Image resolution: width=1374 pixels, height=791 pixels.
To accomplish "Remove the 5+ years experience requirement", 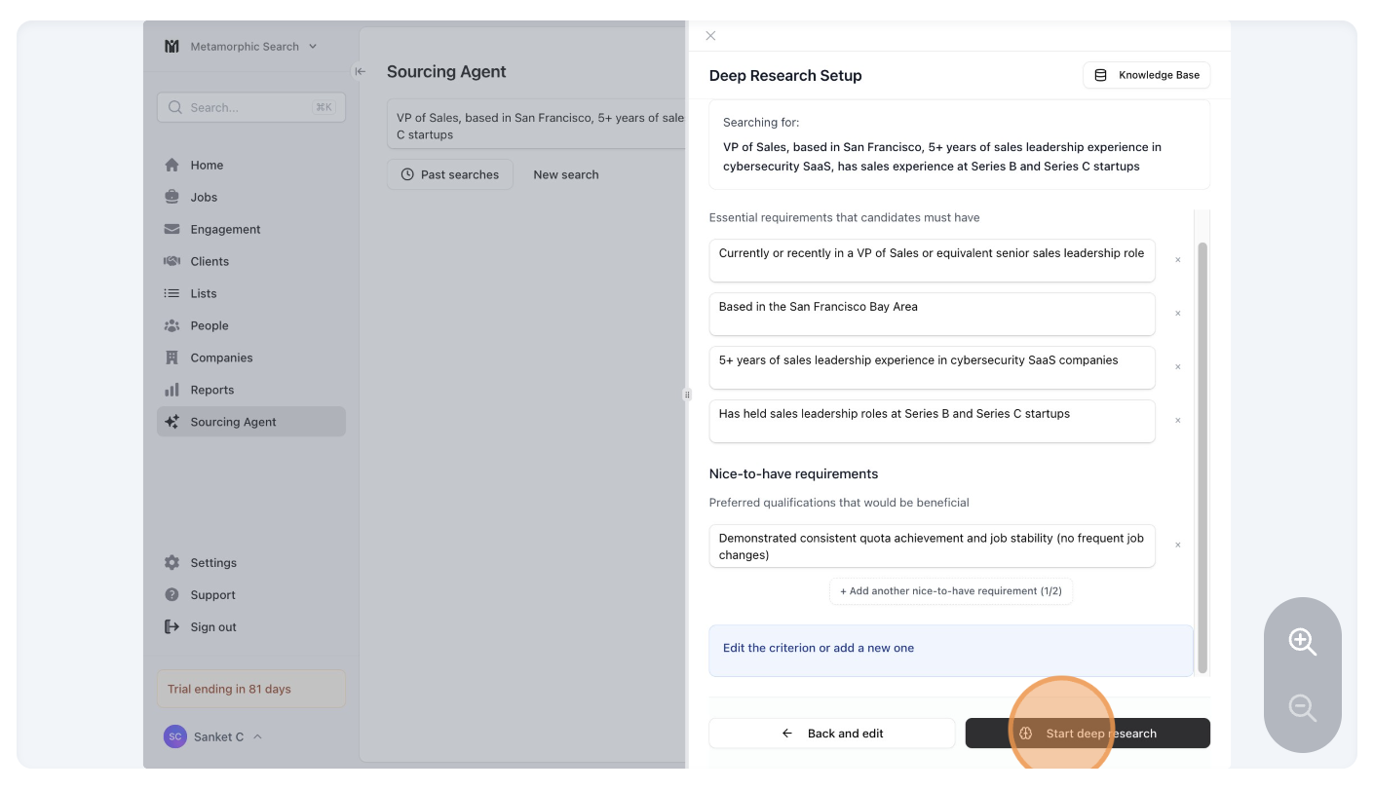I will pyautogui.click(x=1177, y=367).
